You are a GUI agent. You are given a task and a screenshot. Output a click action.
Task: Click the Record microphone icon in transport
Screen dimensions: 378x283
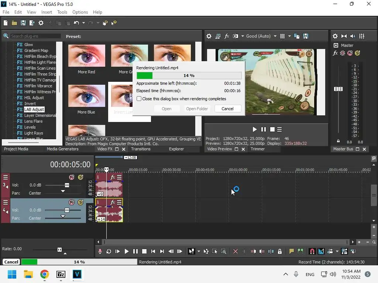point(100,251)
